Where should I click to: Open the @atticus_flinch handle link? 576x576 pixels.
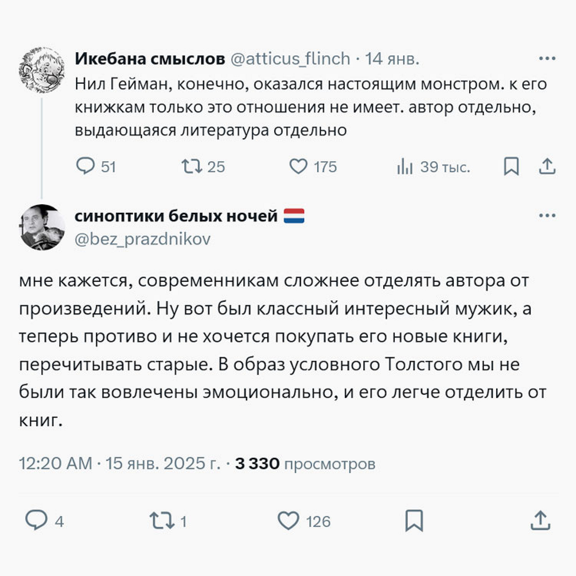(x=290, y=59)
